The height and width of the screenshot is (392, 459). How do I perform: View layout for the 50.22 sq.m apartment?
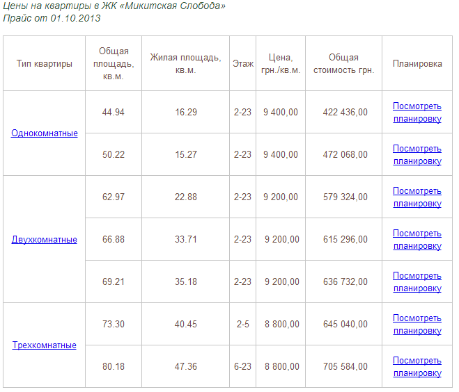coord(417,154)
